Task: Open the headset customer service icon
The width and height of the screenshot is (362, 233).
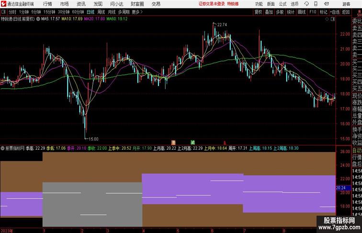Action: click(306, 4)
